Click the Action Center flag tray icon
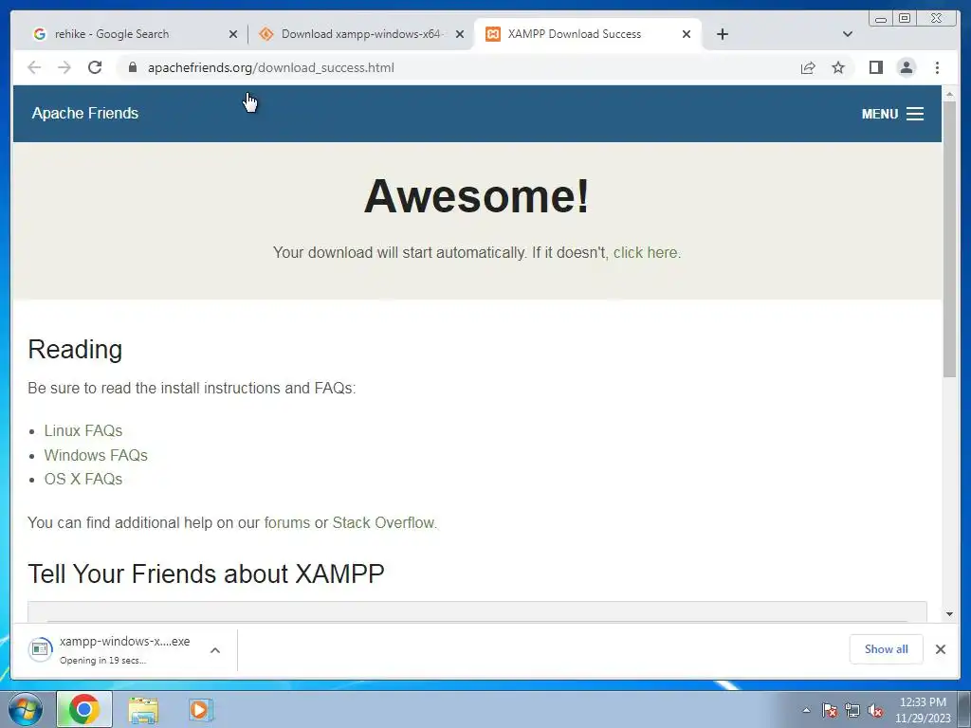Screen dimensions: 971x728 (x=829, y=711)
